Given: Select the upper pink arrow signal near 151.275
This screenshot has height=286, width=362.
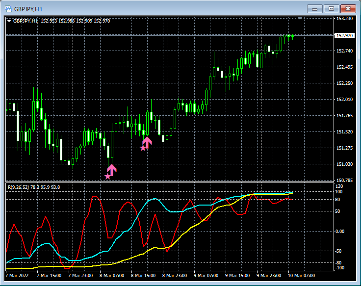Looking at the screenshot, I should point(146,144).
